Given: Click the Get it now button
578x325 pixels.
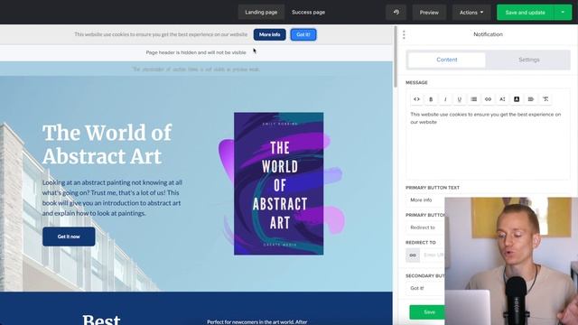Looking at the screenshot, I should [69, 237].
